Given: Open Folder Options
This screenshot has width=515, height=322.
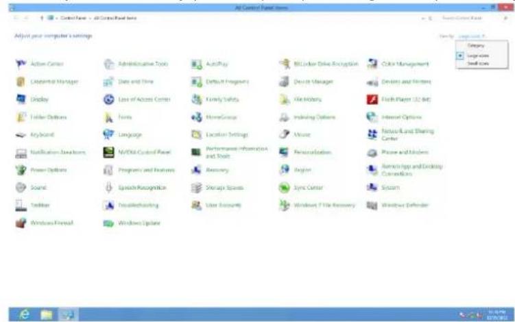Looking at the screenshot, I should 41,117.
